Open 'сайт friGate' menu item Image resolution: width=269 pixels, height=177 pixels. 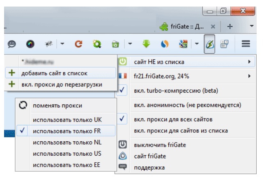coord(186,156)
